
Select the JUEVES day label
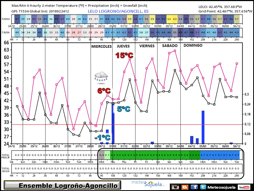coord(123,46)
